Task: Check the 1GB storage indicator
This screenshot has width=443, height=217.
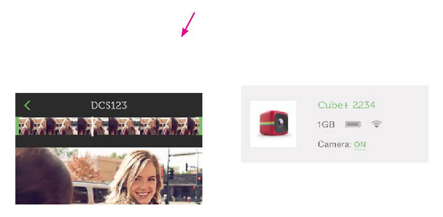Action: point(326,125)
